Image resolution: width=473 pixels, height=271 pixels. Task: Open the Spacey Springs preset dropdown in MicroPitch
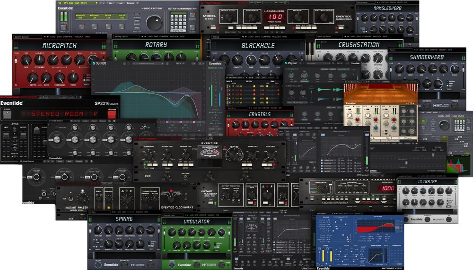pos(27,36)
